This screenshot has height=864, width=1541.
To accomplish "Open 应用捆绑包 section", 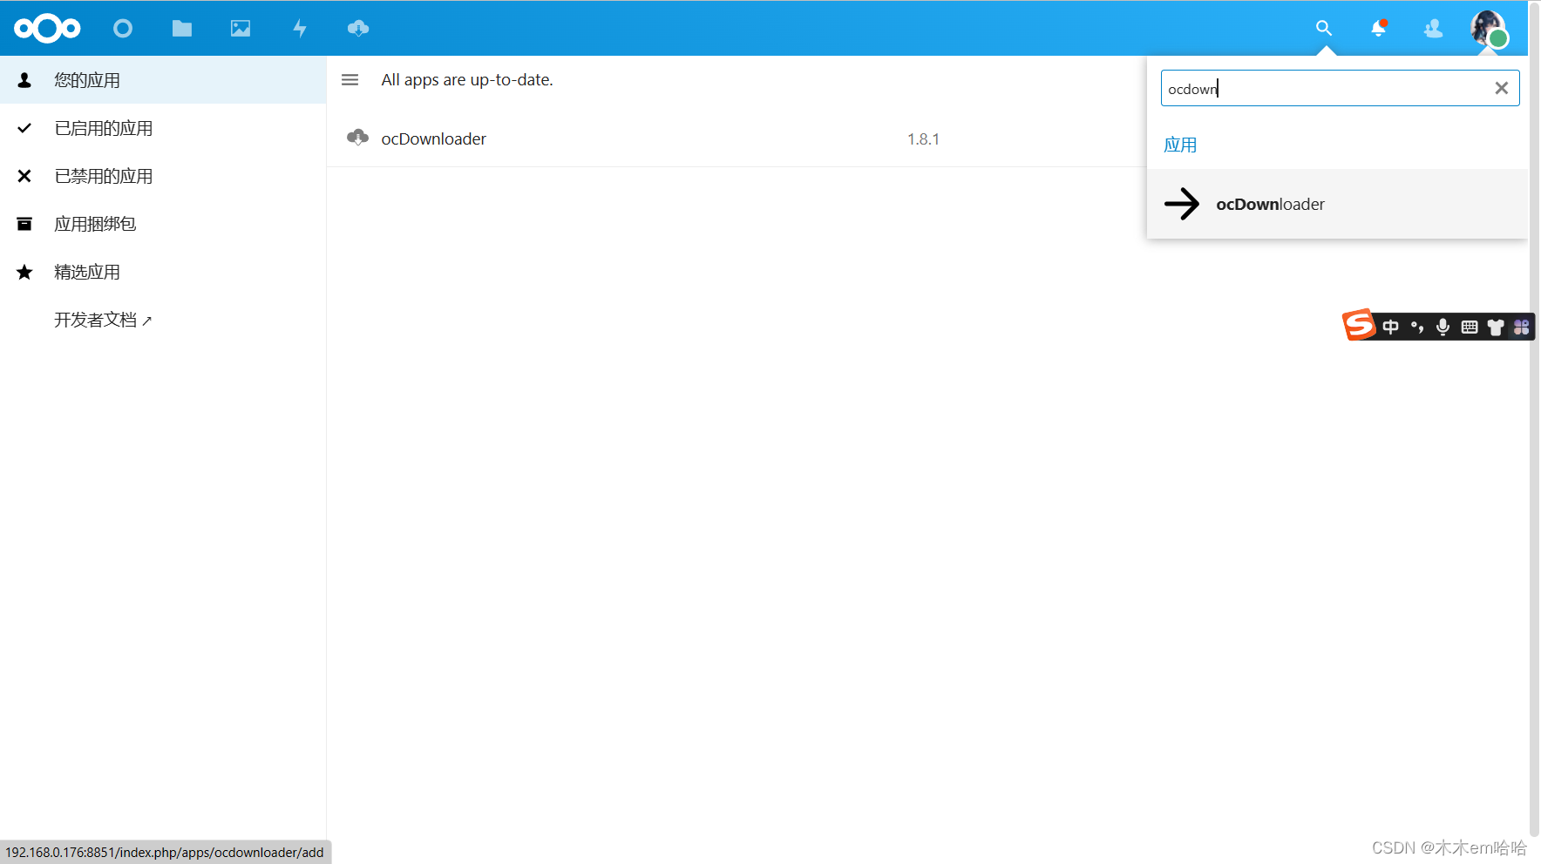I will click(x=95, y=224).
